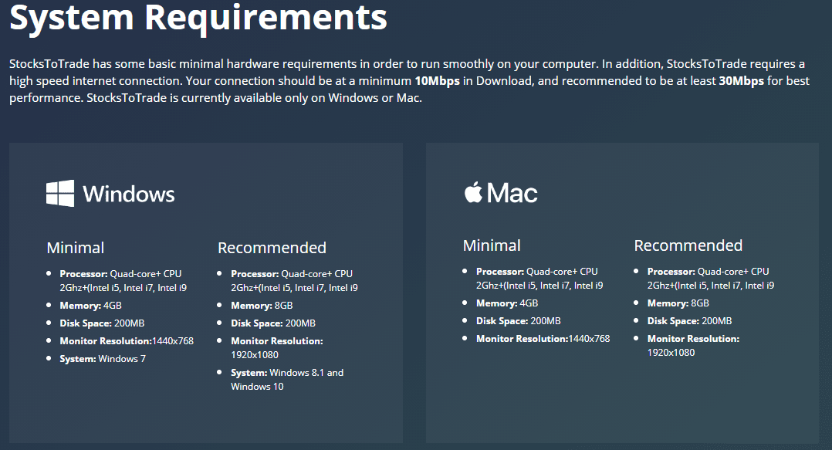832x450 pixels.
Task: Click "Memory: 4GB" under Windows Minimal
Action: 91,305
